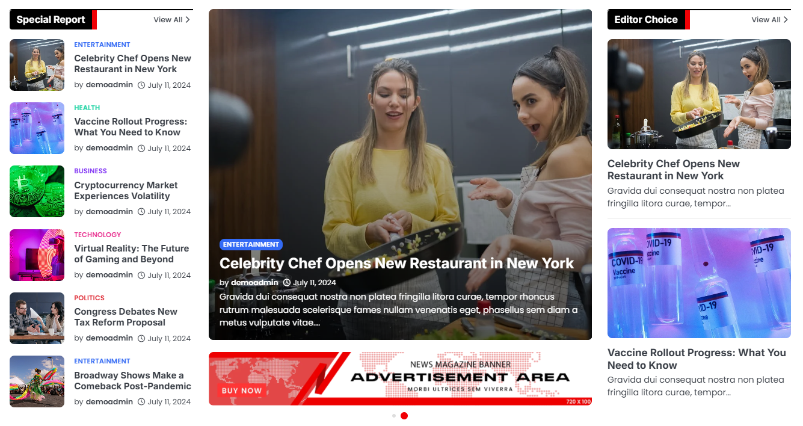Open the POLITICS category label
The width and height of the screenshot is (803, 426).
pos(89,298)
